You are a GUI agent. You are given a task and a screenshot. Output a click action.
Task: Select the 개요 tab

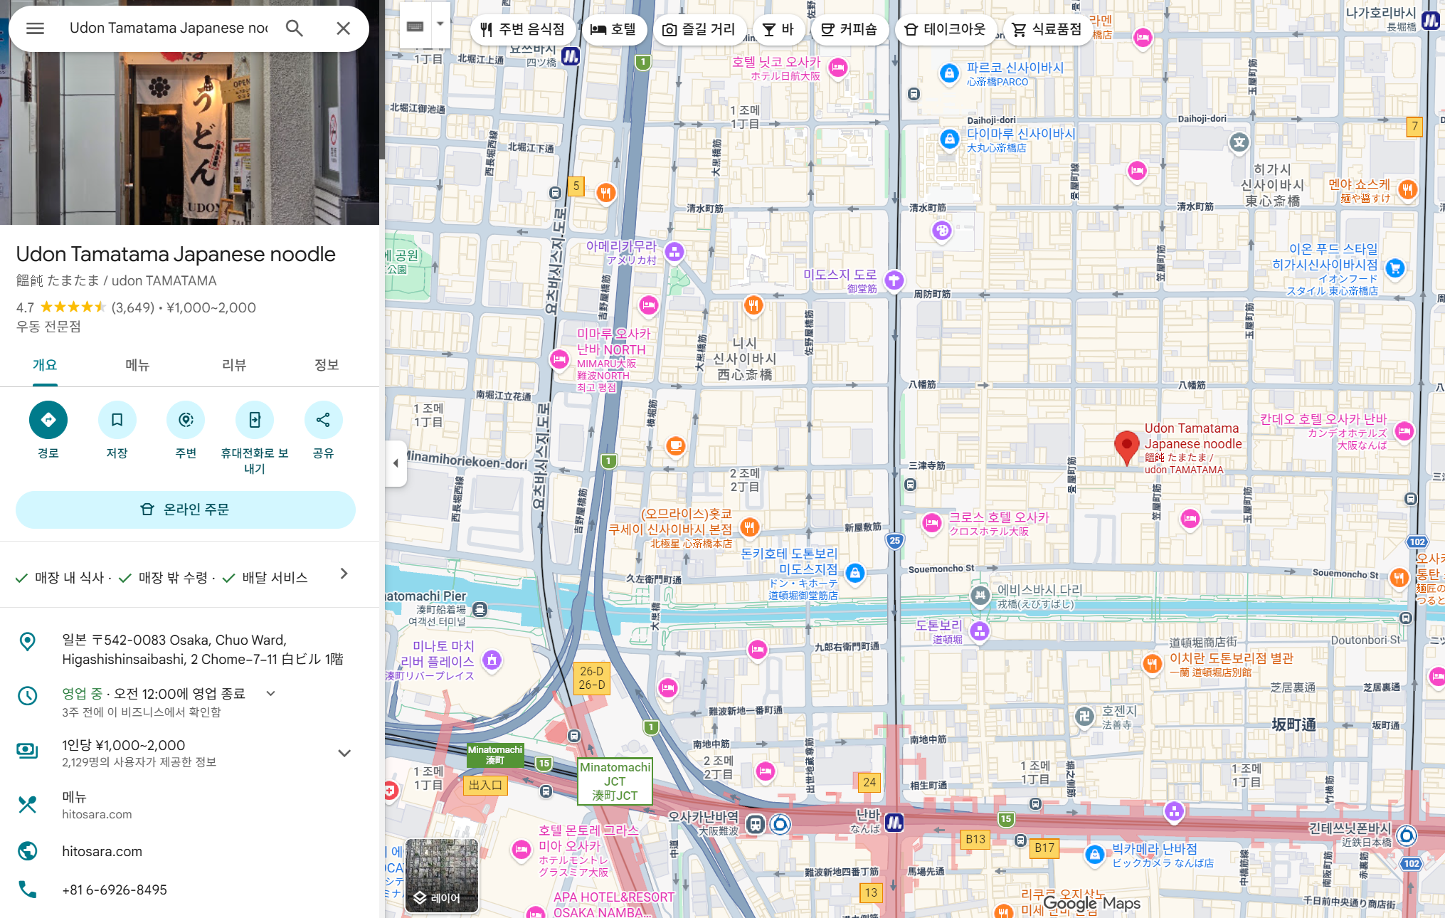[45, 365]
